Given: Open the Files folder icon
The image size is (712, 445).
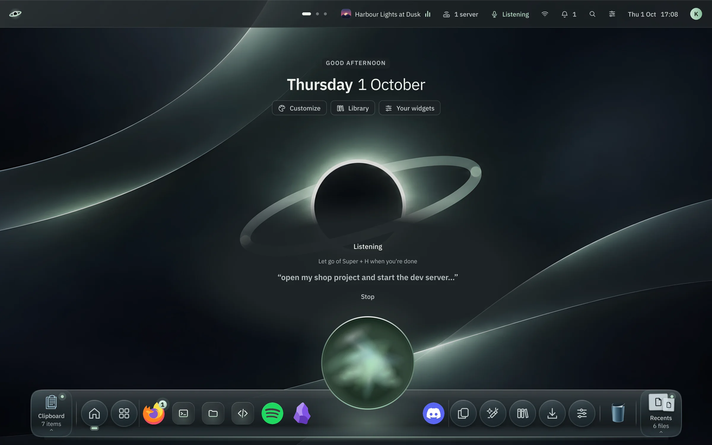Looking at the screenshot, I should (213, 413).
